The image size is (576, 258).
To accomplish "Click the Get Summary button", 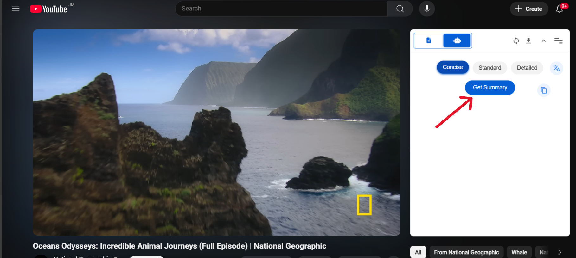I will (490, 88).
